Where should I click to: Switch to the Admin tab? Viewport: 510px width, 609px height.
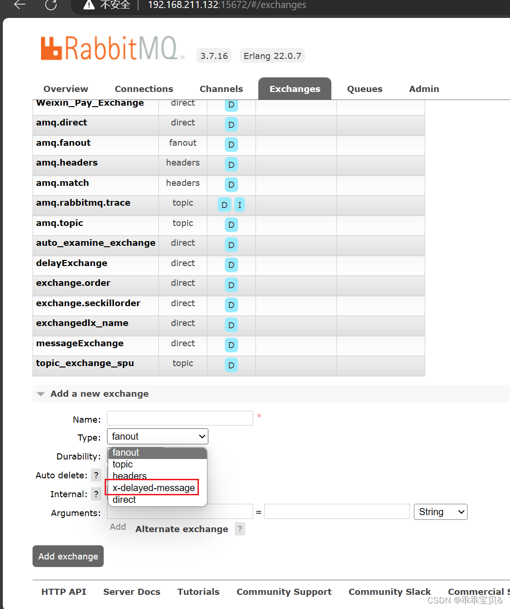424,89
